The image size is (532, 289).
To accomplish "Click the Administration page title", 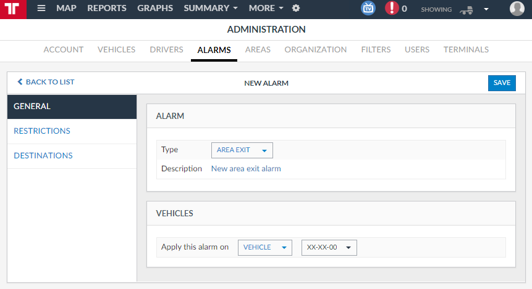I will [x=266, y=30].
